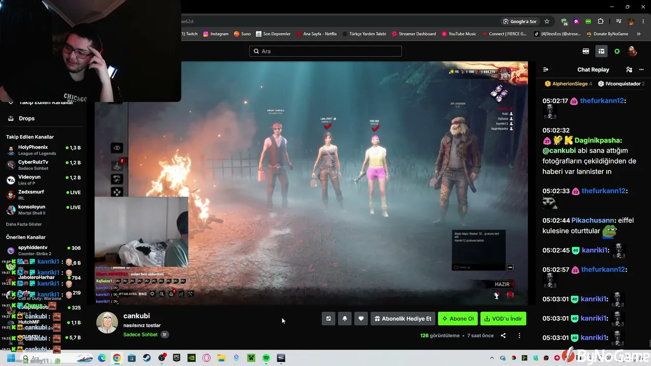Follow the channel with the heart button
The height and width of the screenshot is (366, 651).
click(x=361, y=319)
